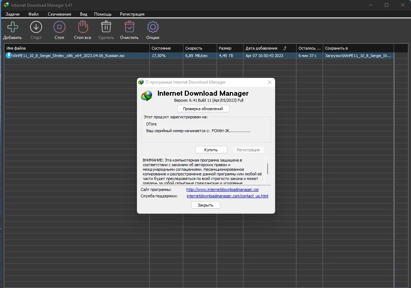The height and width of the screenshot is (288, 411).
Task: Open the Вид menu
Action: click(83, 14)
